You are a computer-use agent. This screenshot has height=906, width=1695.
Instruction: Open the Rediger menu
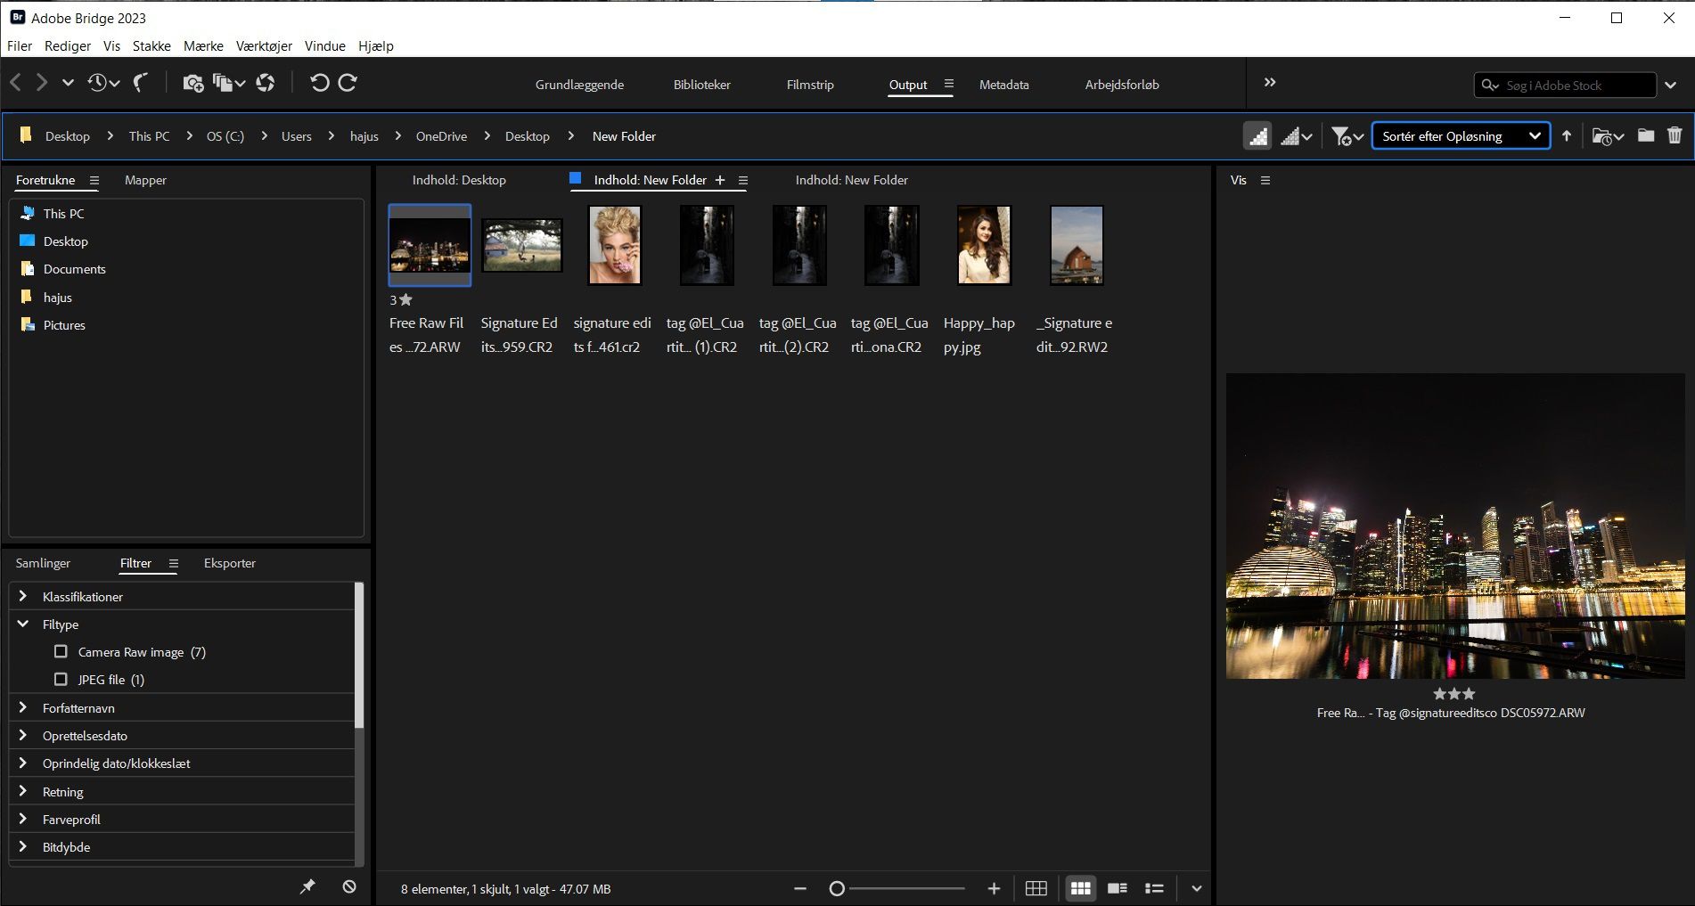68,45
